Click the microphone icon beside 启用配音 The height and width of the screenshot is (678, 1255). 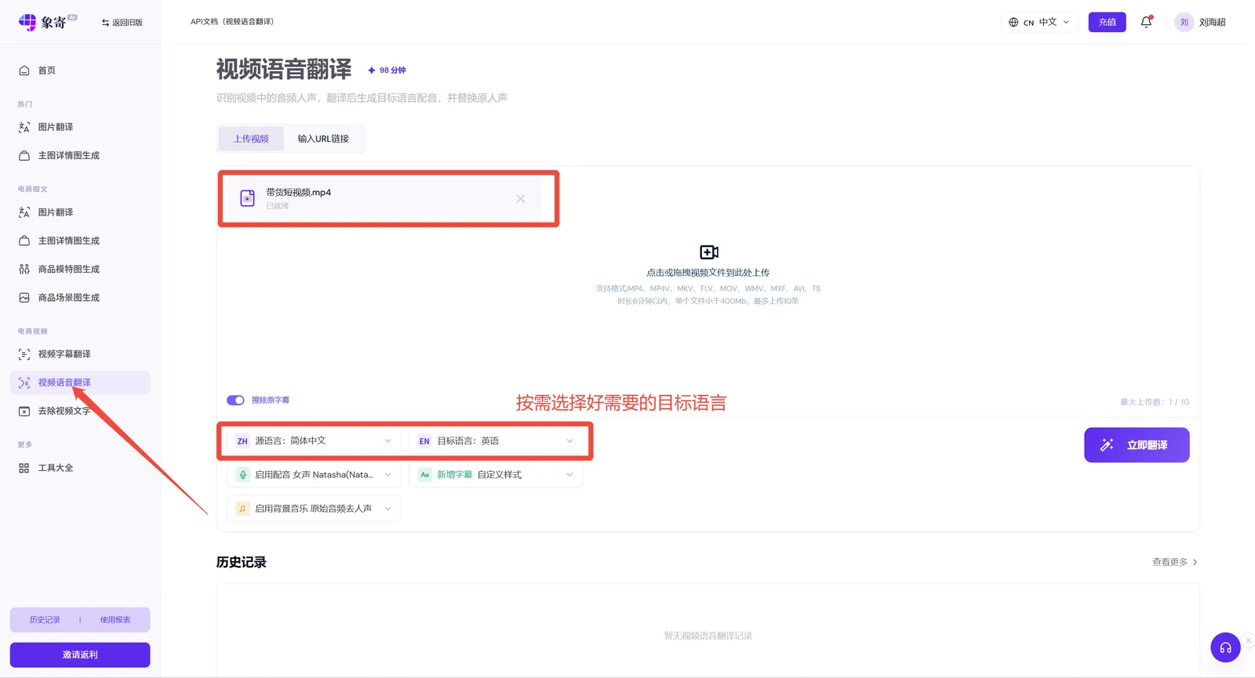click(x=242, y=475)
